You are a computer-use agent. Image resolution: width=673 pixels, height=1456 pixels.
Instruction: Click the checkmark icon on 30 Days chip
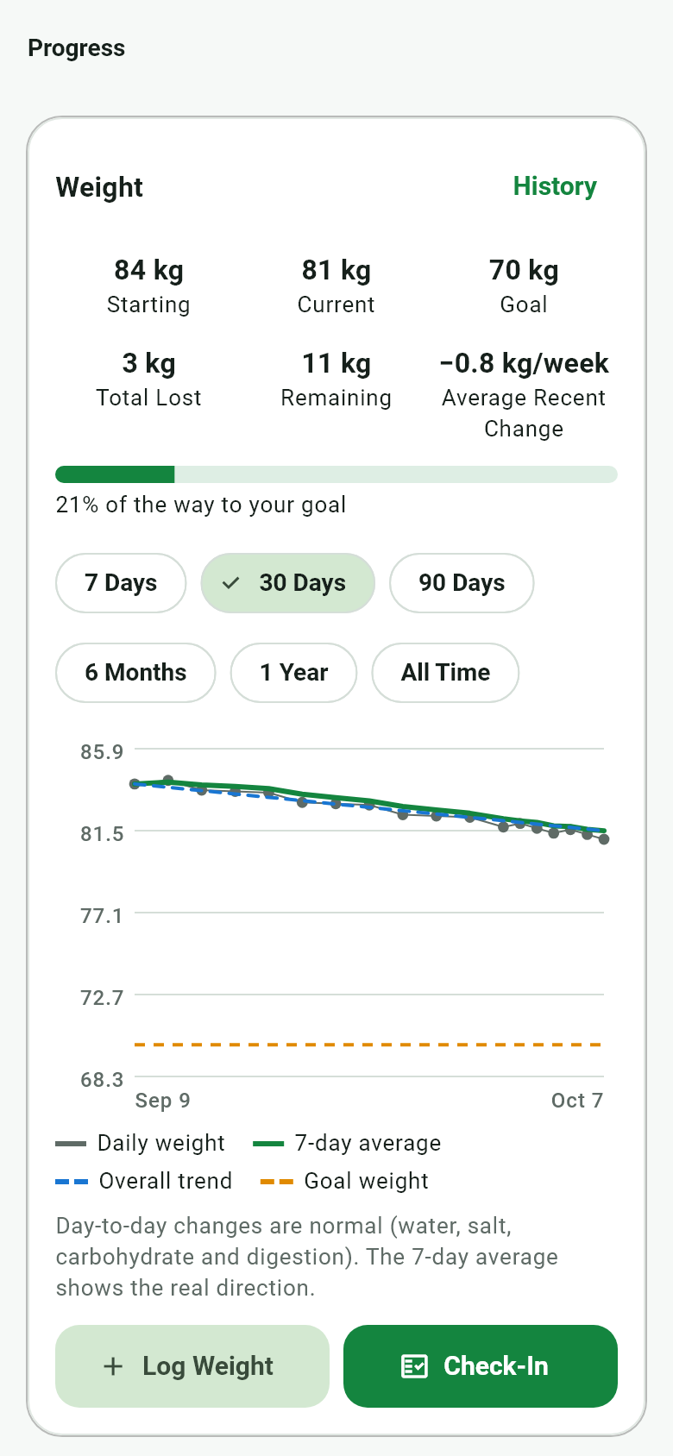coord(230,583)
